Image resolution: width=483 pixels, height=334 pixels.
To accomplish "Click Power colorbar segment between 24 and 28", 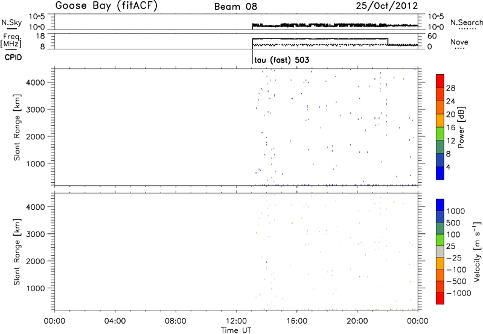I will pyautogui.click(x=440, y=94).
